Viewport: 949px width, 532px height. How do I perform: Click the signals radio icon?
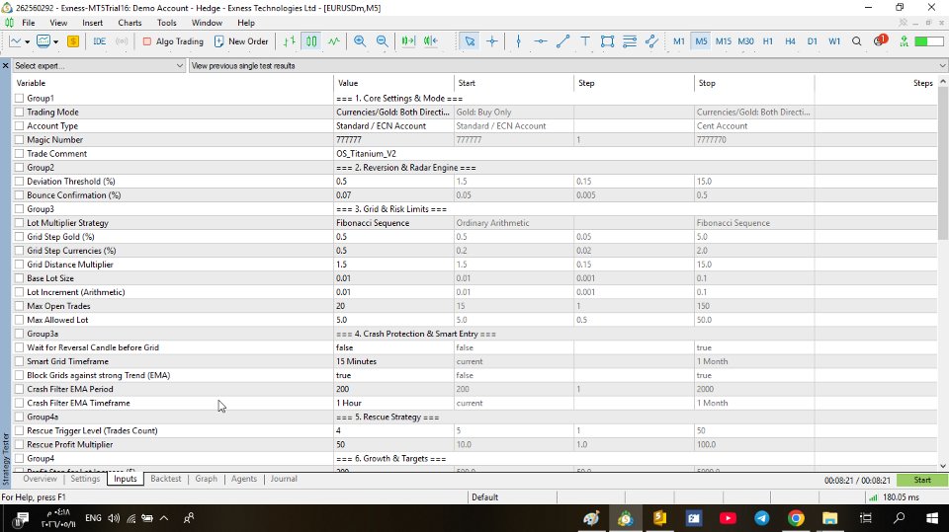coord(122,41)
